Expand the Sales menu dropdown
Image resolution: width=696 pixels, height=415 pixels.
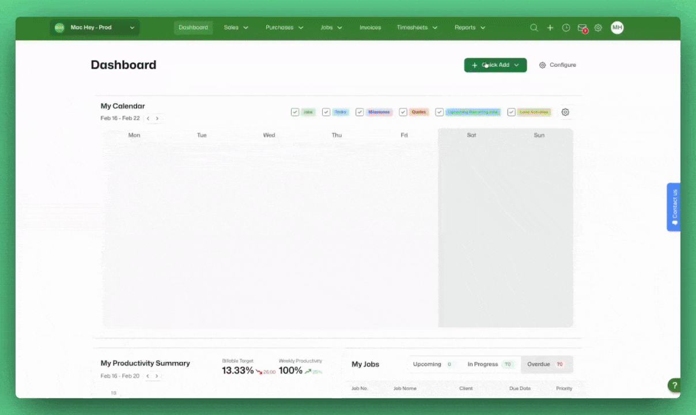pyautogui.click(x=236, y=28)
